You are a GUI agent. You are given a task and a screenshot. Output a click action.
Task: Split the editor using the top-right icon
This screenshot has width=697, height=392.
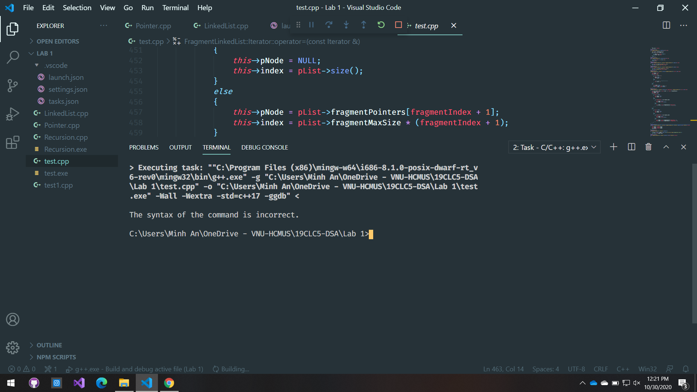tap(667, 25)
